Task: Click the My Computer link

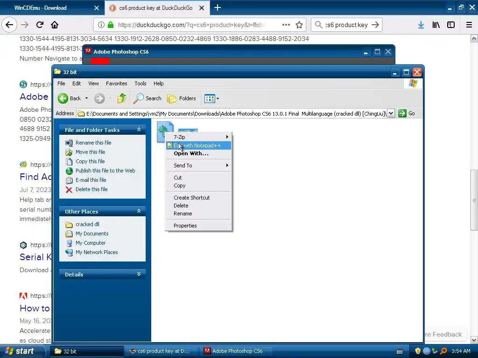Action: point(91,243)
